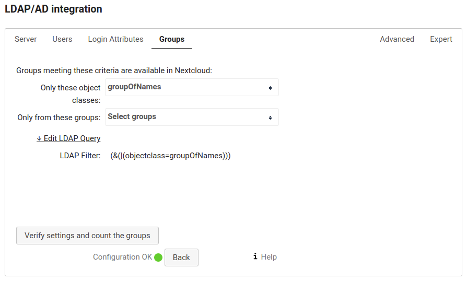This screenshot has width=467, height=281.
Task: Open the Users tab
Action: [62, 39]
